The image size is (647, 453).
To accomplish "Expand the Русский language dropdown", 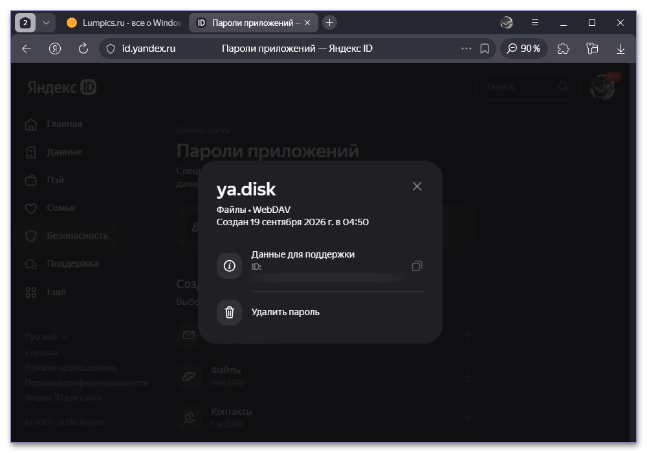I will (x=47, y=337).
